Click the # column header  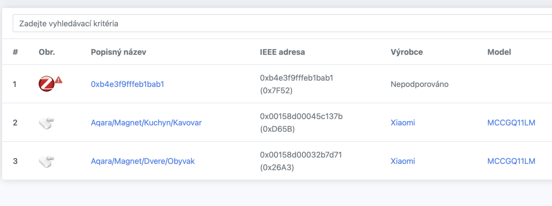click(16, 52)
